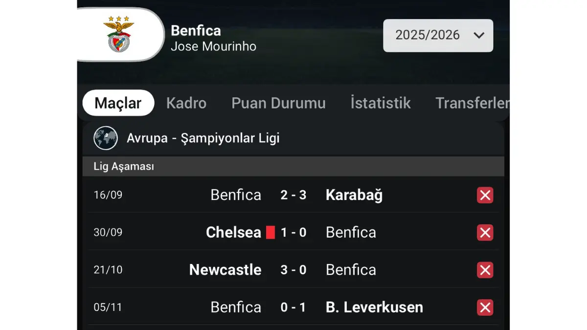Open the 0 - 1 Leverkusen match score

click(x=293, y=308)
